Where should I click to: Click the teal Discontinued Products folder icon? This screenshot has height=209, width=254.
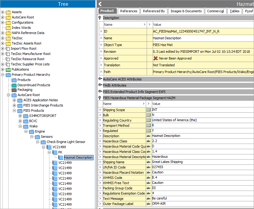[x=14, y=85]
